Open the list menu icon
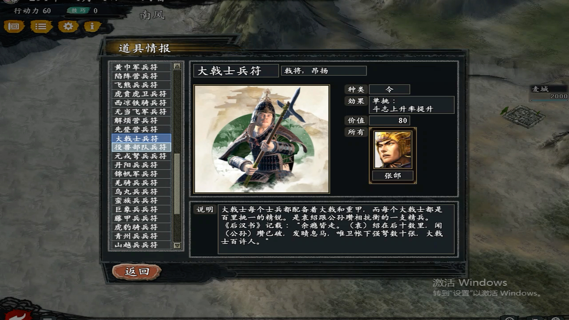569x320 pixels. pos(41,27)
